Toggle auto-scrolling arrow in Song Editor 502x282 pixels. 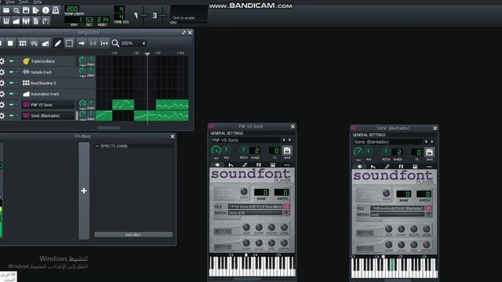82,43
